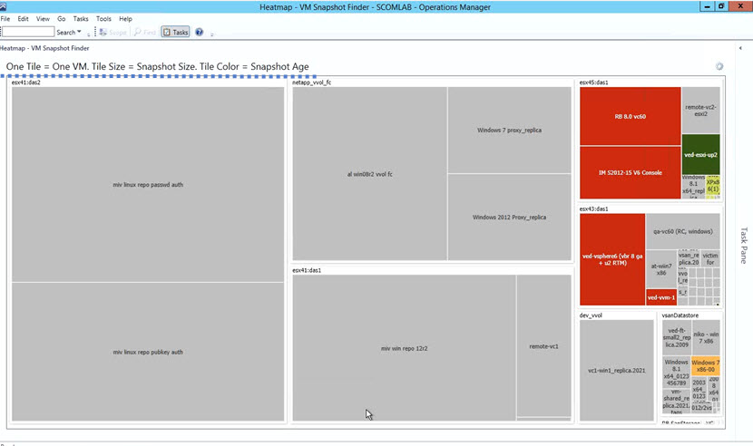Click the dev_vvol datastore group label
The image size is (753, 446).
point(591,315)
